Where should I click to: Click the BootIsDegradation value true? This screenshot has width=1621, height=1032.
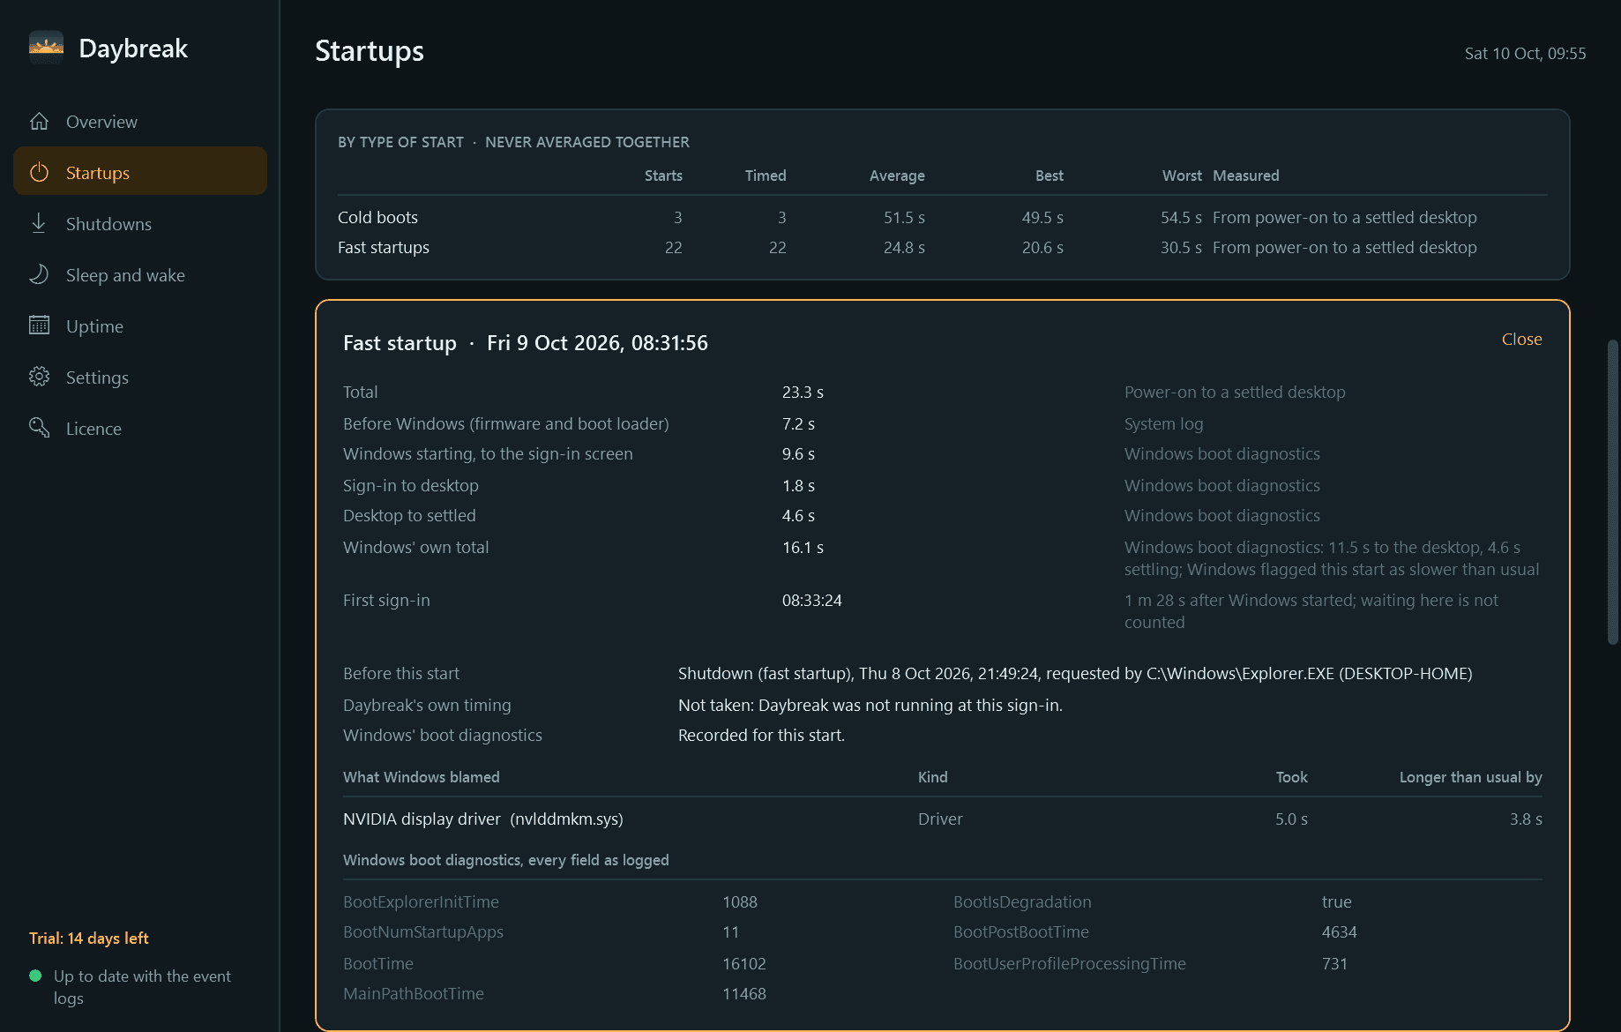(x=1336, y=902)
